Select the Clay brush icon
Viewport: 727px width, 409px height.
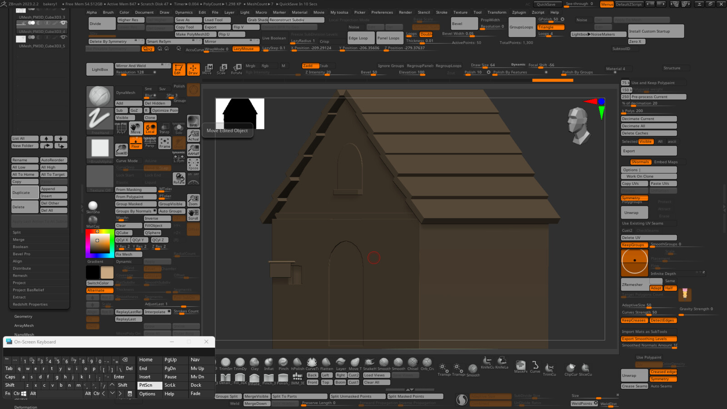[255, 364]
